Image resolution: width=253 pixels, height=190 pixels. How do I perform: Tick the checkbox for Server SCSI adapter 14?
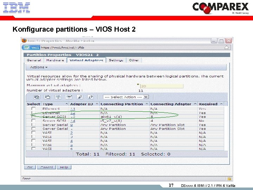[34, 121]
